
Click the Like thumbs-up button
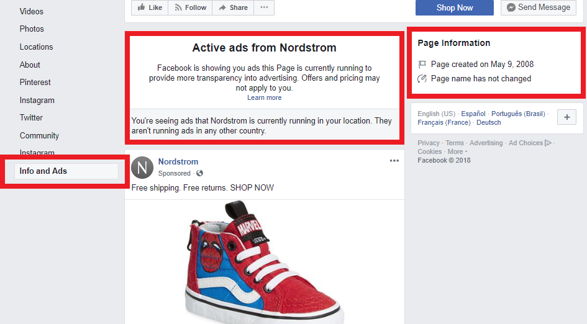(150, 7)
